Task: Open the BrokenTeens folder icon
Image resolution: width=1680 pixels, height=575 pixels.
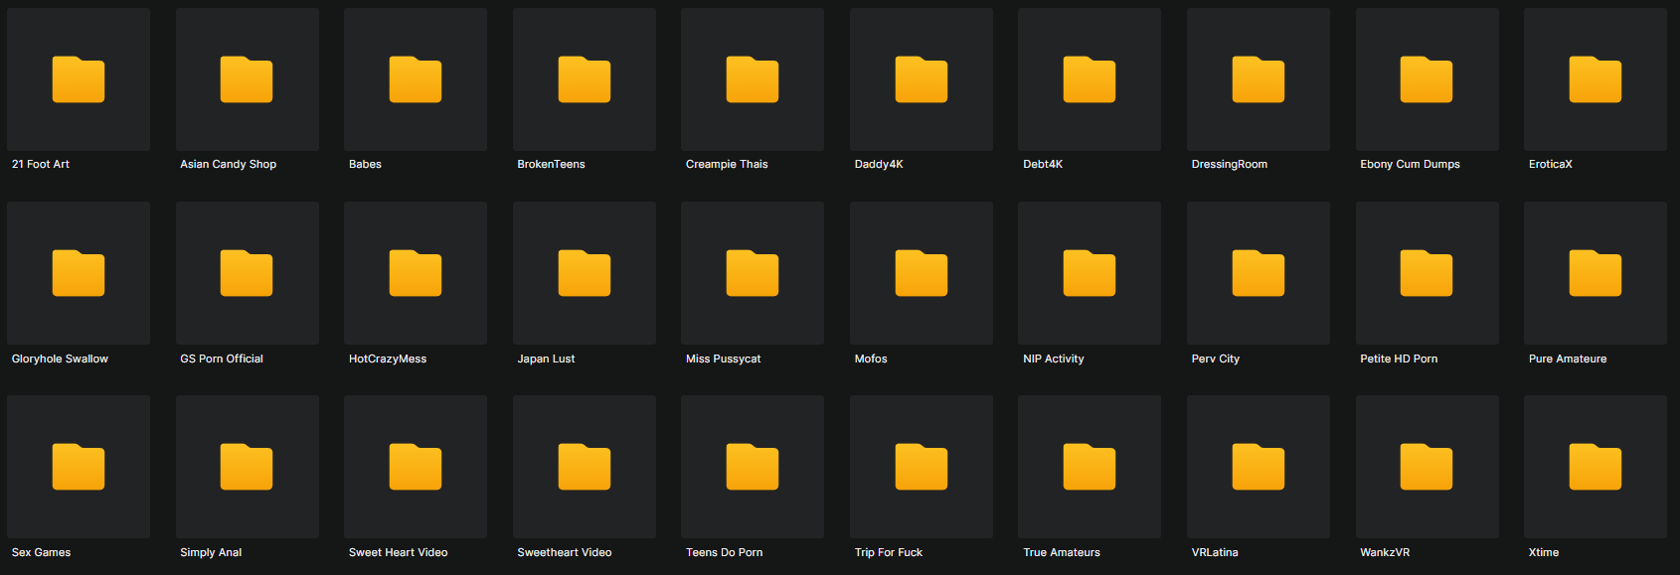Action: [x=585, y=79]
